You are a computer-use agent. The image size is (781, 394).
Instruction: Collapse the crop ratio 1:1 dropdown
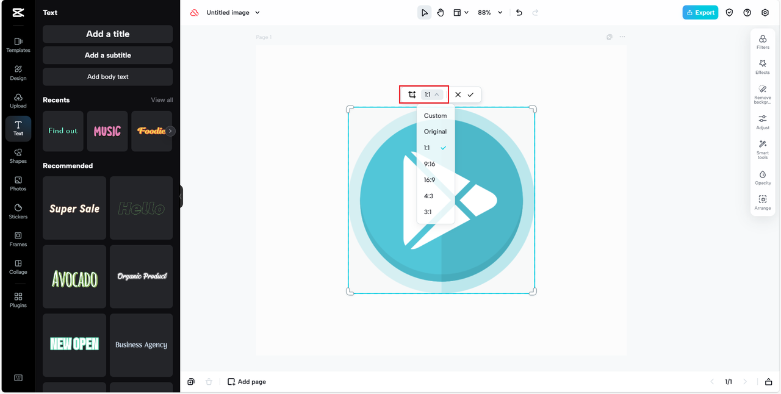pyautogui.click(x=432, y=95)
